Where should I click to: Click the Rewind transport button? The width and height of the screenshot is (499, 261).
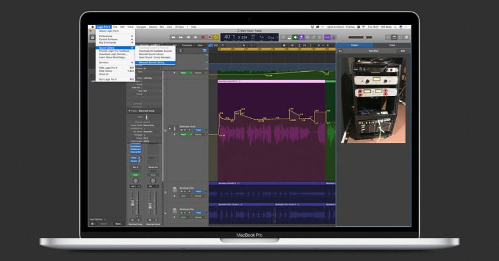(x=173, y=37)
